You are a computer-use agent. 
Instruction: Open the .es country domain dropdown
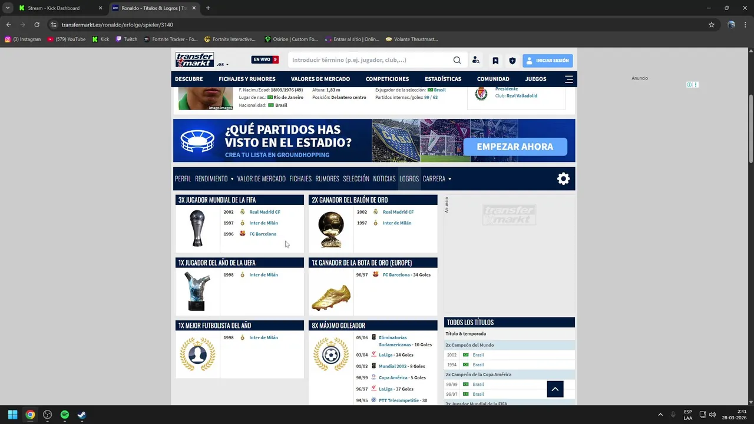223,64
